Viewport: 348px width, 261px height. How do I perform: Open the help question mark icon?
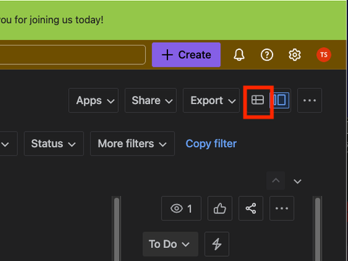(x=267, y=55)
